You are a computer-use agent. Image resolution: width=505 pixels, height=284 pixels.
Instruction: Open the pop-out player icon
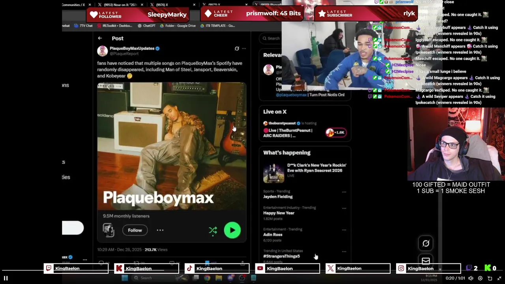tap(490, 278)
